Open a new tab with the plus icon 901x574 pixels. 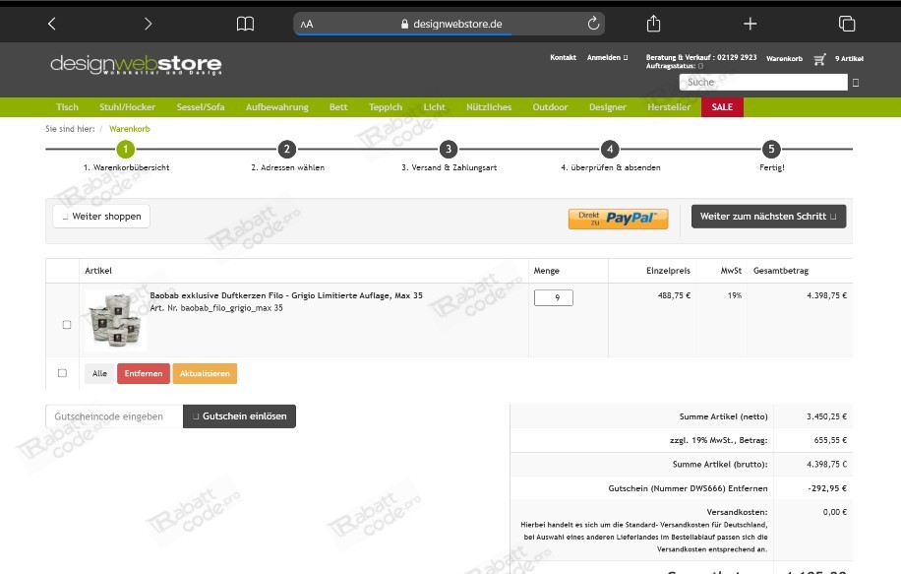750,24
